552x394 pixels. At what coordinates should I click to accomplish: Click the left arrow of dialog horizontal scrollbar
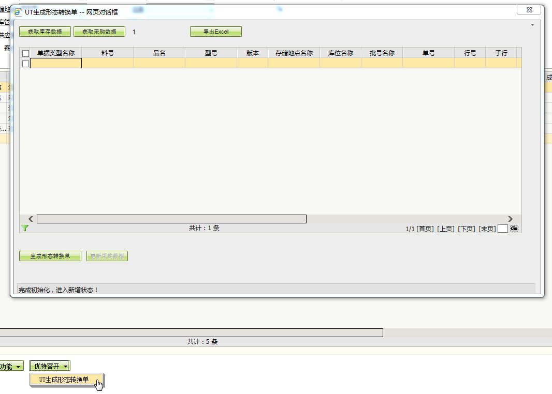tap(31, 219)
